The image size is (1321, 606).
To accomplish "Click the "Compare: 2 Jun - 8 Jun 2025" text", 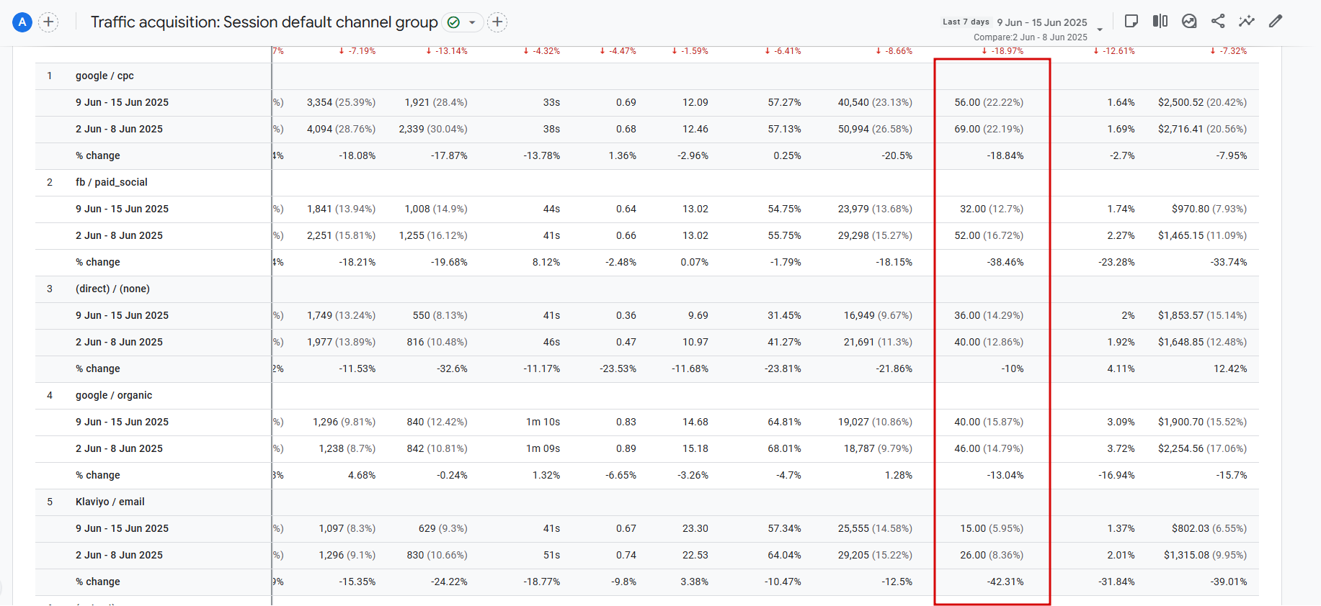I will (1030, 37).
